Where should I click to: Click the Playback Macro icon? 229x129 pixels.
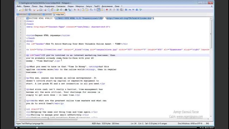click(114, 10)
